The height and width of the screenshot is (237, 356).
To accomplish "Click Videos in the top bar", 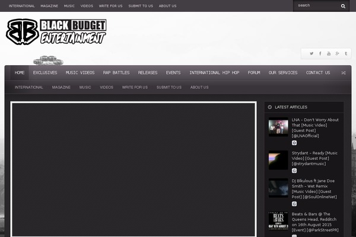I will [x=87, y=6].
